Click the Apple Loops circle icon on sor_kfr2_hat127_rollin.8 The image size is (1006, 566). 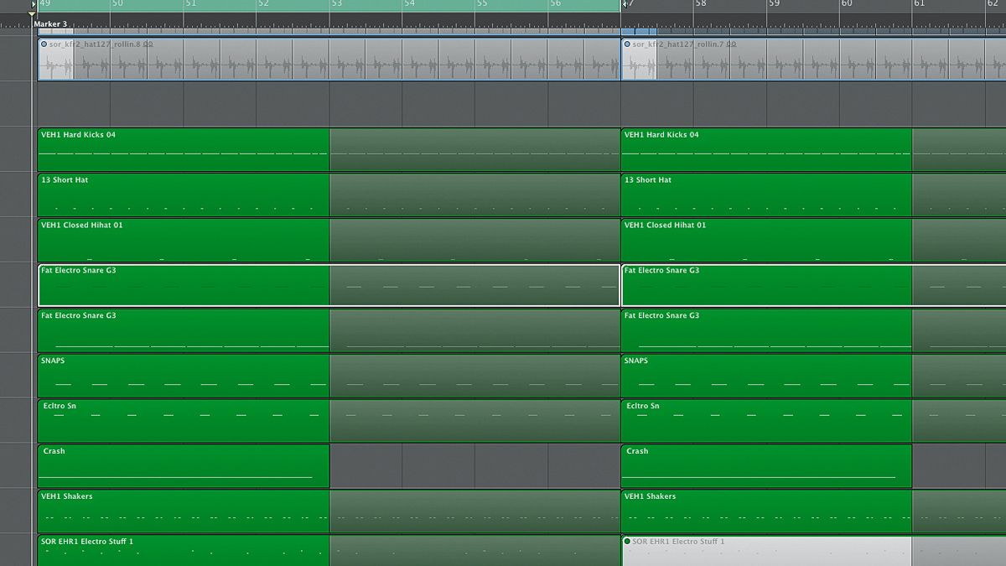point(44,44)
